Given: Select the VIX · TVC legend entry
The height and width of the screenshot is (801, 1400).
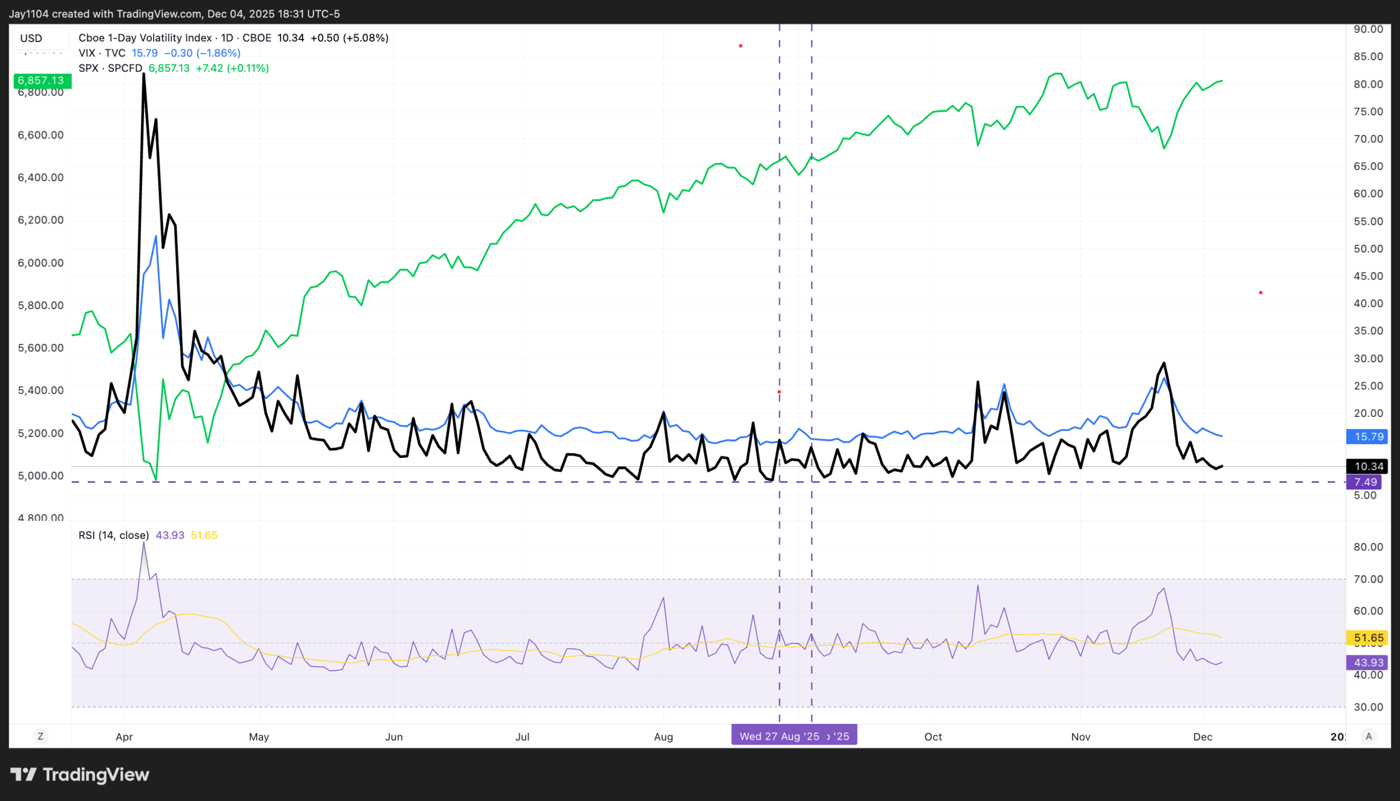Looking at the screenshot, I should pyautogui.click(x=102, y=54).
